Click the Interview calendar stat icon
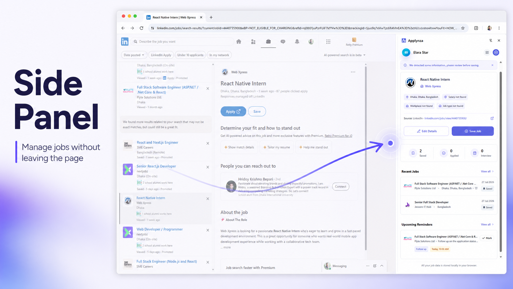 tap(475, 153)
